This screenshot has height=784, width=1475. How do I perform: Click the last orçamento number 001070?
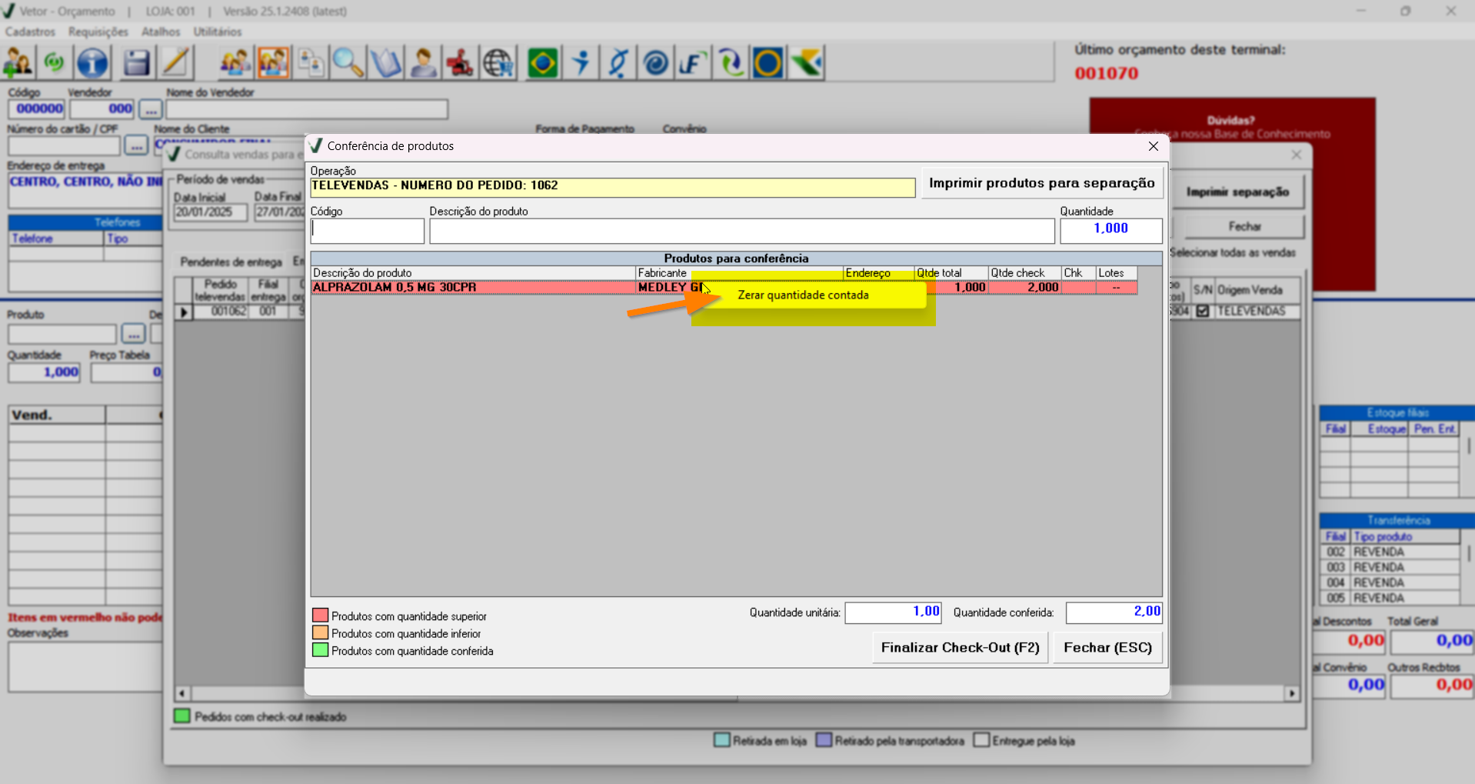coord(1107,74)
